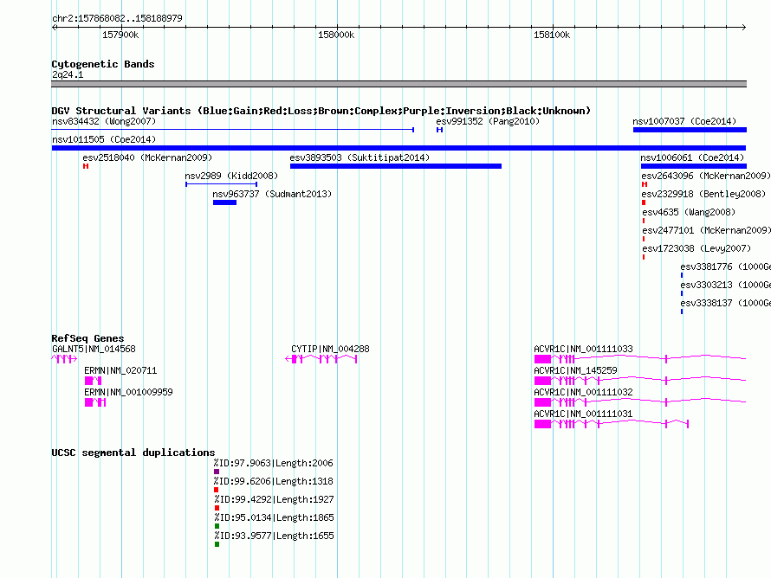The width and height of the screenshot is (771, 578).
Task: Click the DGV Structural Variants track title
Action: (321, 111)
